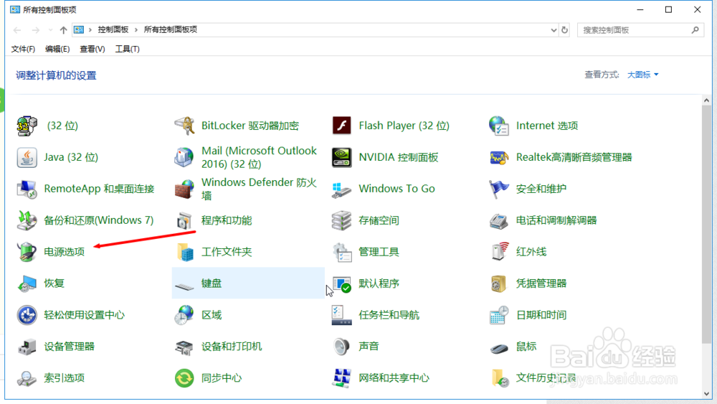The image size is (717, 404).
Task: Open 同步中心 green sync icon
Action: click(x=184, y=378)
